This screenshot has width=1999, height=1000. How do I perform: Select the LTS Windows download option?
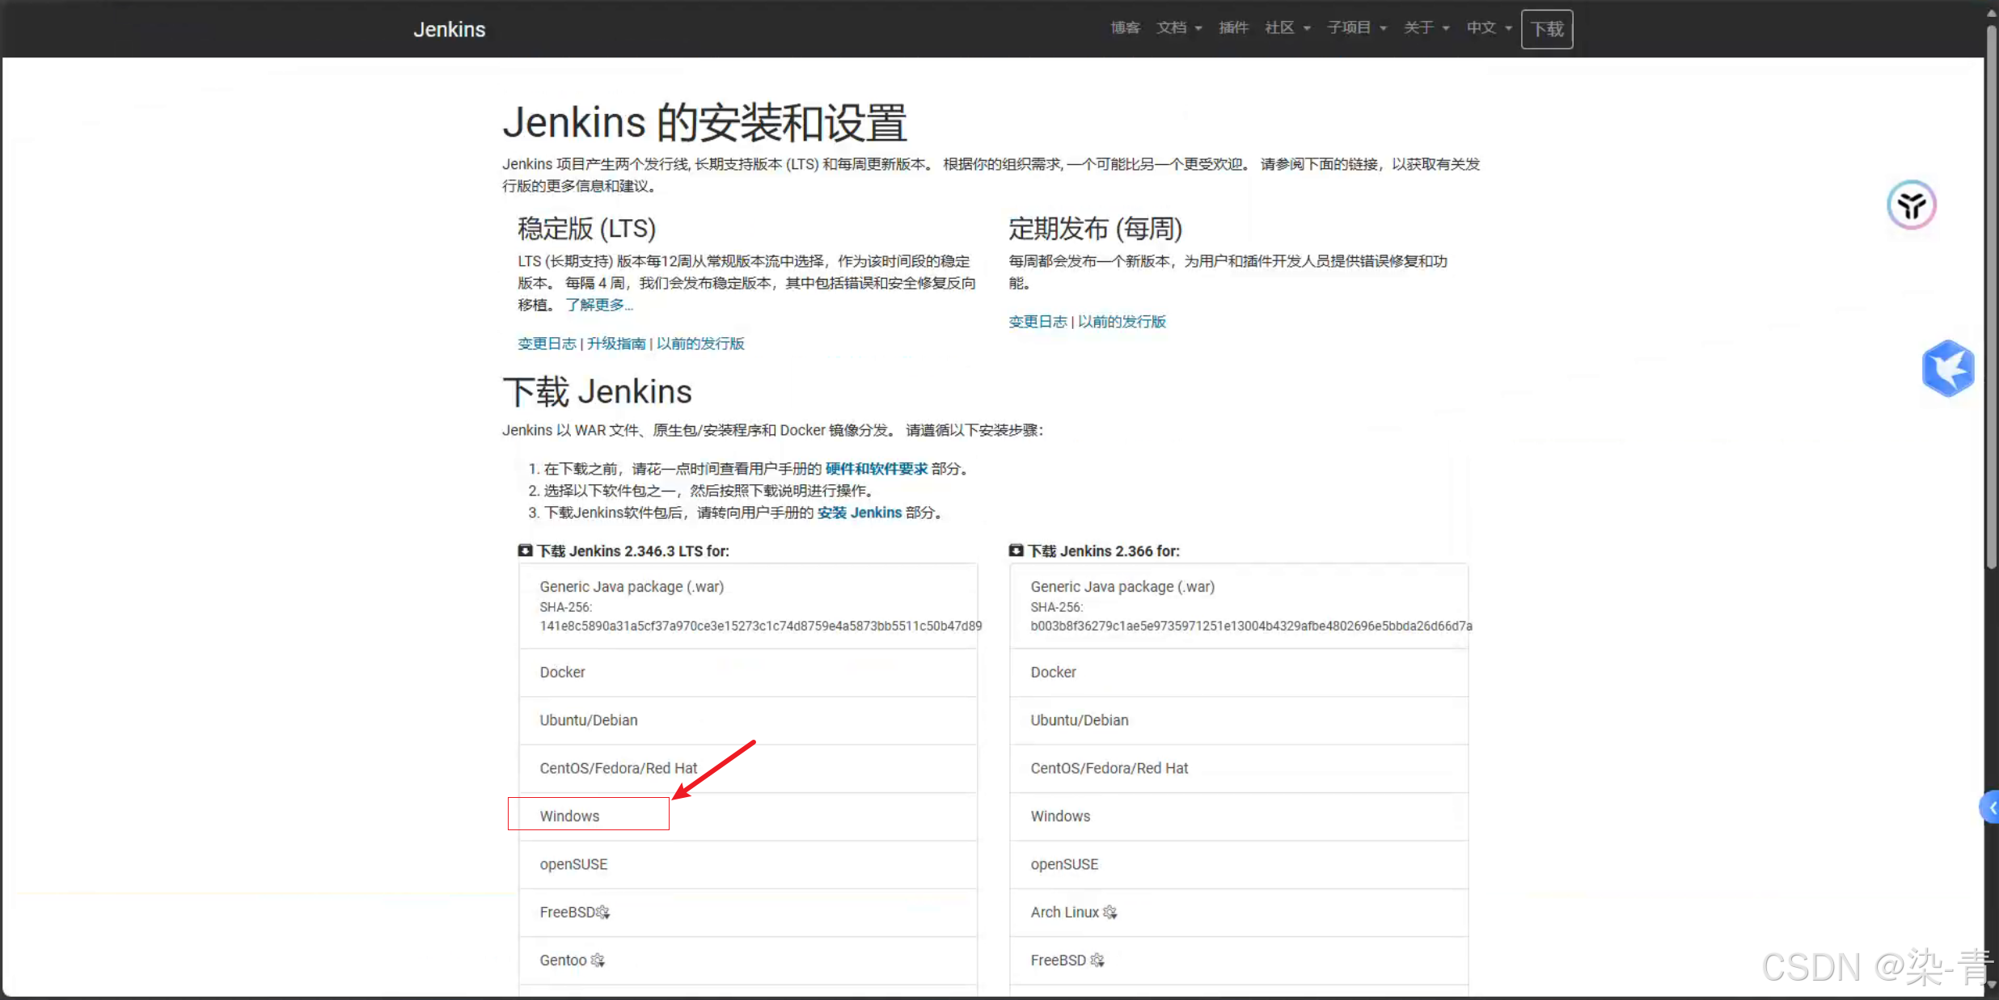coord(570,816)
